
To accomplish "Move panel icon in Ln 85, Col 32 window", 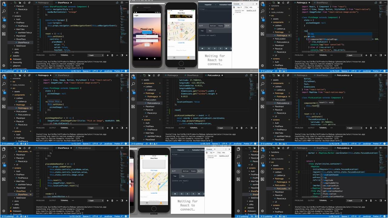I will (x=381, y=200).
